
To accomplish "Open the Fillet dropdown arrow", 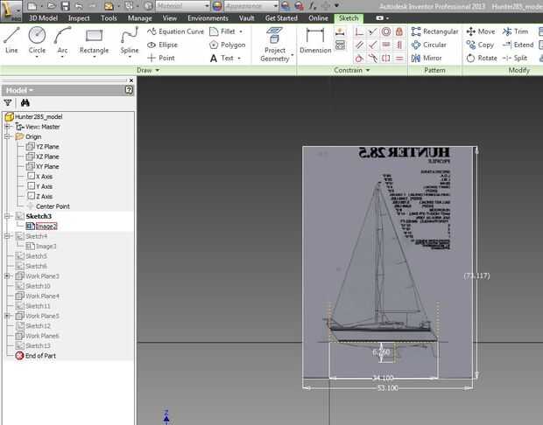I will coord(241,31).
